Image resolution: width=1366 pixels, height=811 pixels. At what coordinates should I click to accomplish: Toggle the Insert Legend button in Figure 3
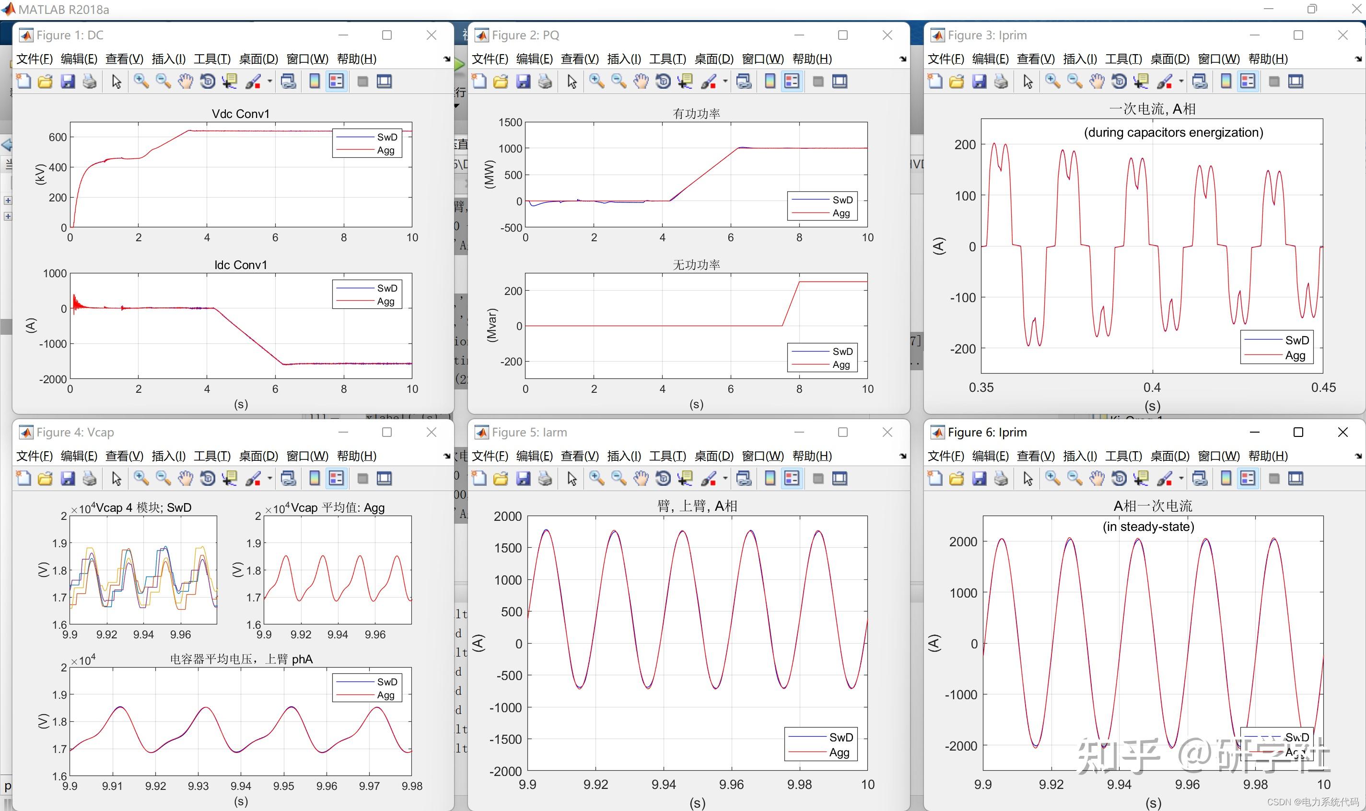click(1248, 81)
